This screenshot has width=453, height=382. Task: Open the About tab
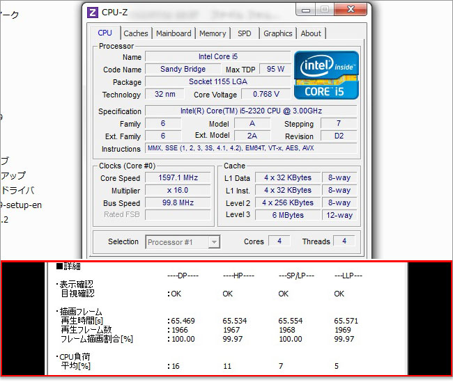(x=311, y=33)
